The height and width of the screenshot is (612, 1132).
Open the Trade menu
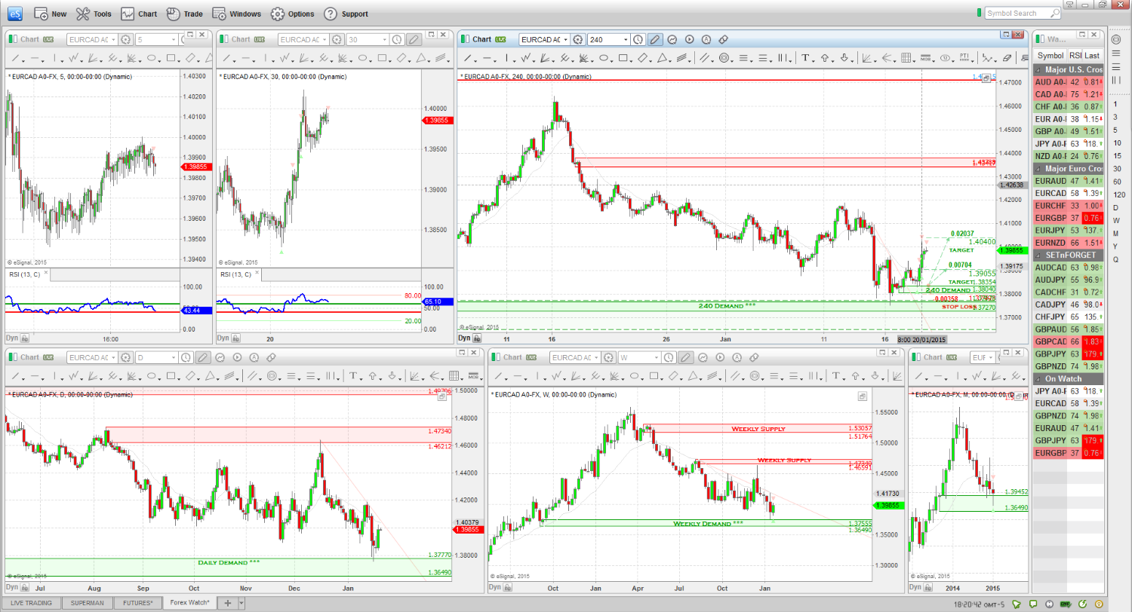tap(185, 14)
